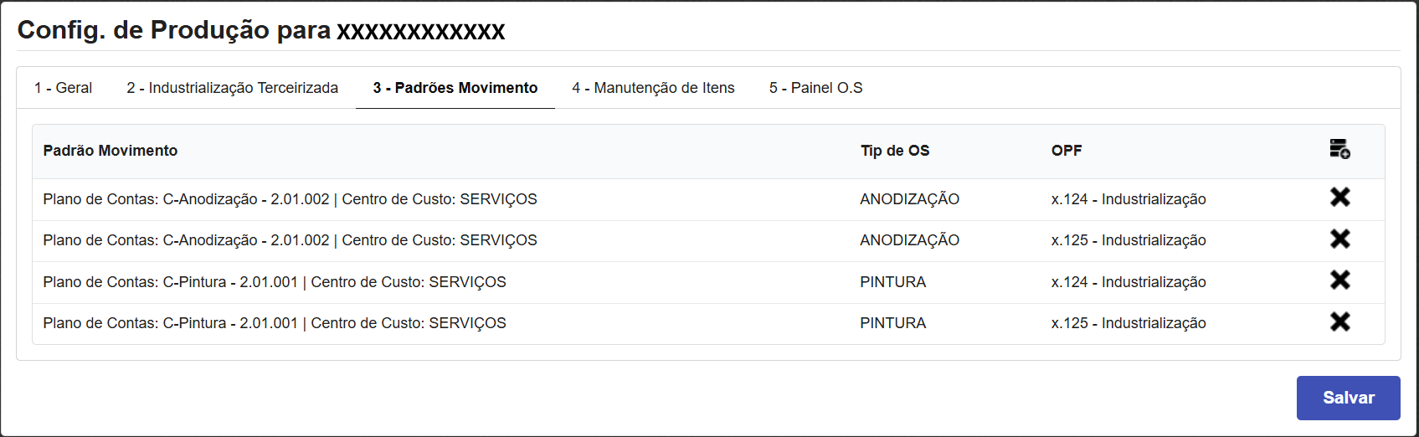The image size is (1419, 437).
Task: Click the Tip de OS column header
Action: point(895,151)
